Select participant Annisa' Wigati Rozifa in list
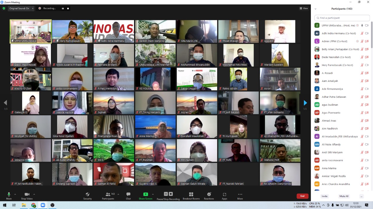373x209 pixels. [342, 176]
